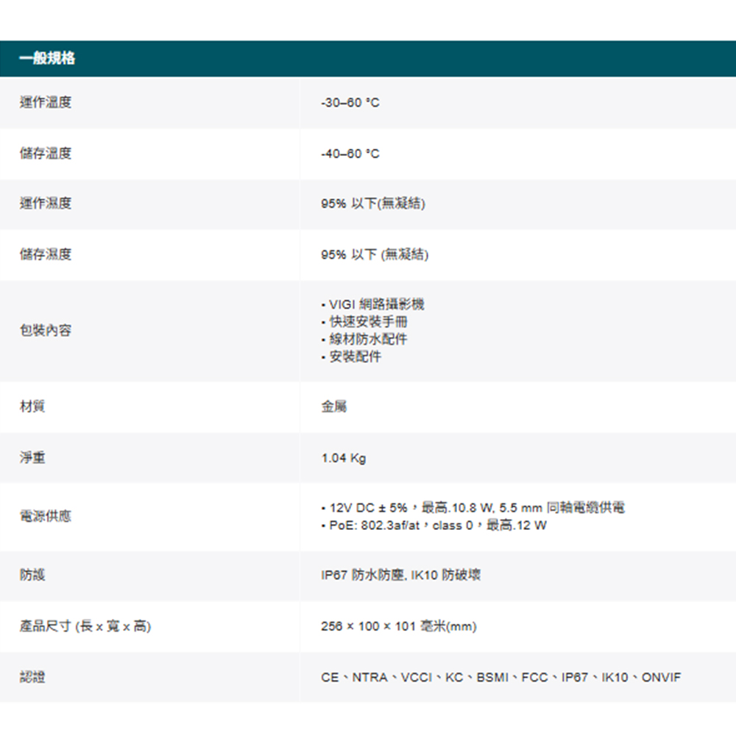Select the CE、NTRA、VCCI certifications text
Screen dimensions: 736x736
click(x=500, y=676)
